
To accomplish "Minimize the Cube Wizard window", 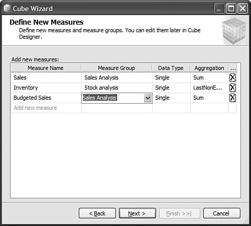I will pyautogui.click(x=219, y=9).
